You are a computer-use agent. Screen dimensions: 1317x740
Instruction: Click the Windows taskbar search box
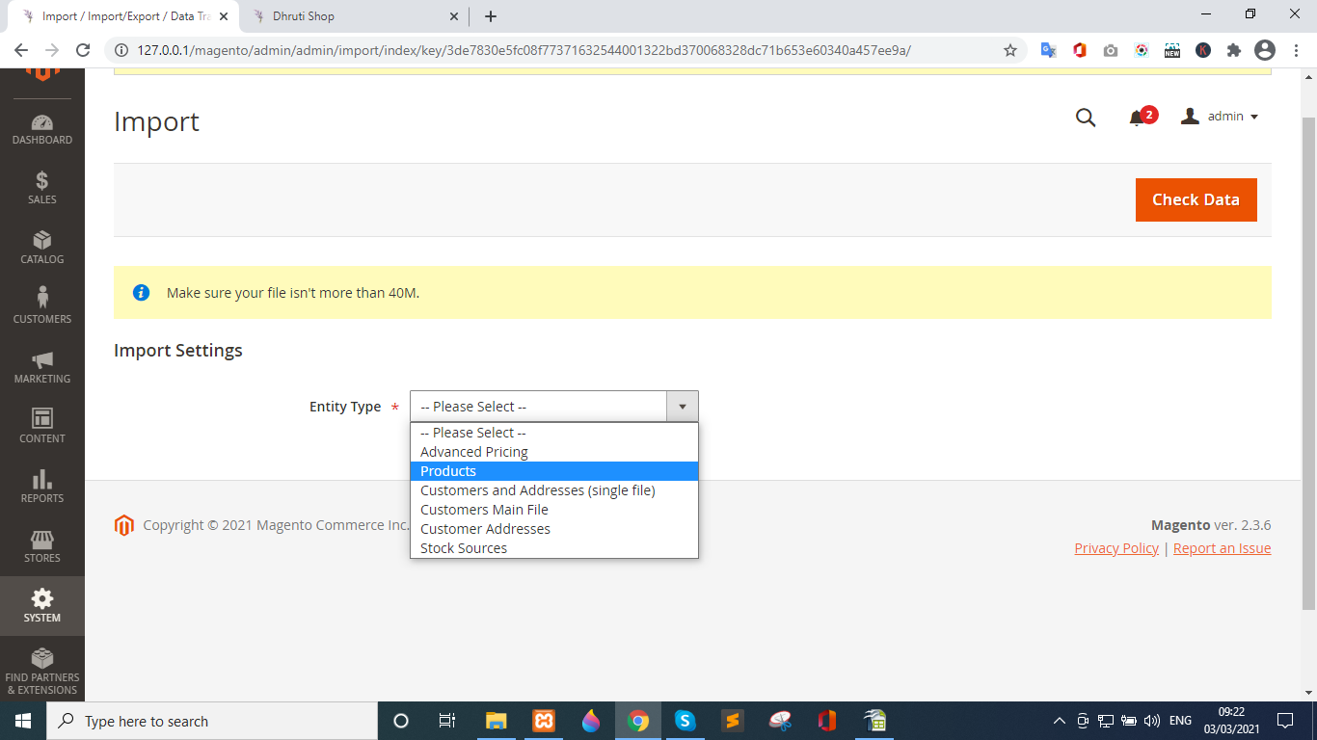click(x=212, y=721)
